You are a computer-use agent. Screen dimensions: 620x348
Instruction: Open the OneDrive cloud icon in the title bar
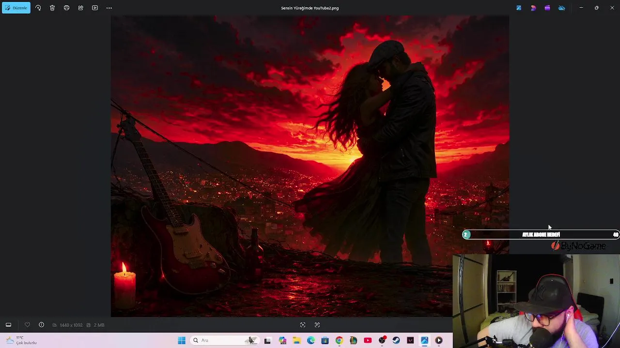pos(562,8)
